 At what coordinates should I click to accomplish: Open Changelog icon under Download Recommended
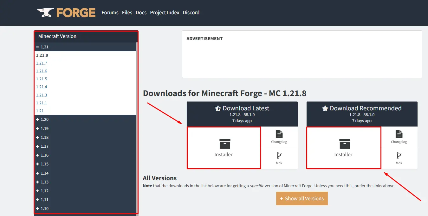pyautogui.click(x=399, y=134)
